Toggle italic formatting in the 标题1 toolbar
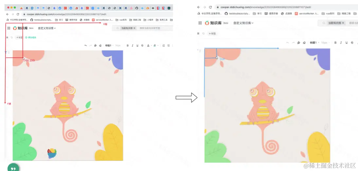 (x=341, y=43)
